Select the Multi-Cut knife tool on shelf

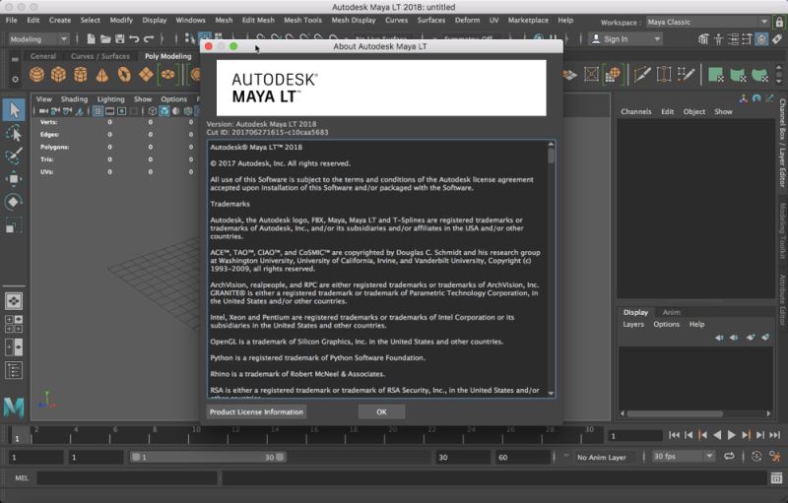click(x=642, y=75)
